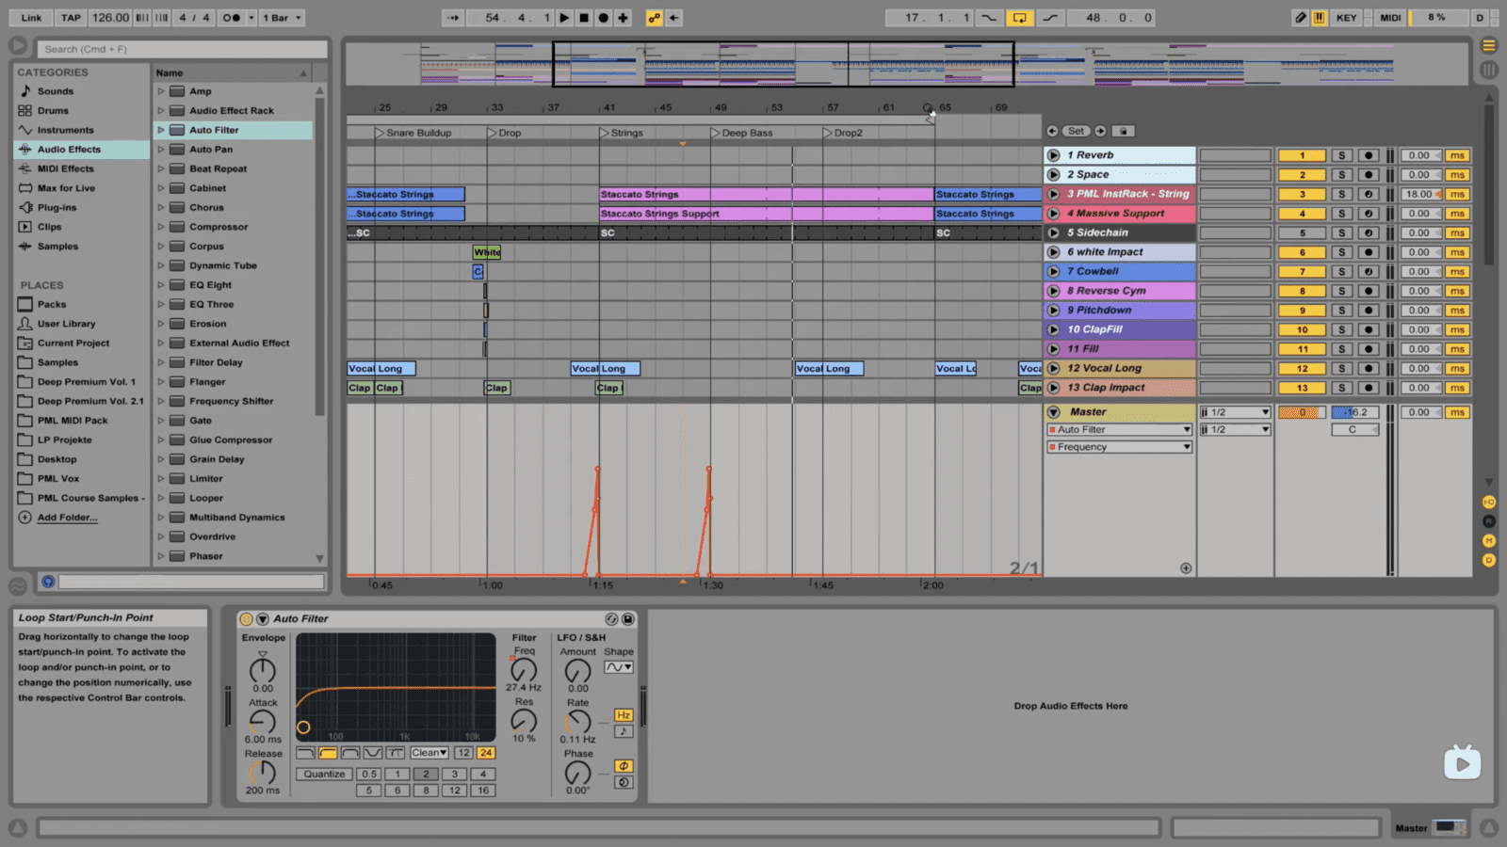Expand the Beat Repeat folder
The width and height of the screenshot is (1507, 847).
(x=161, y=169)
